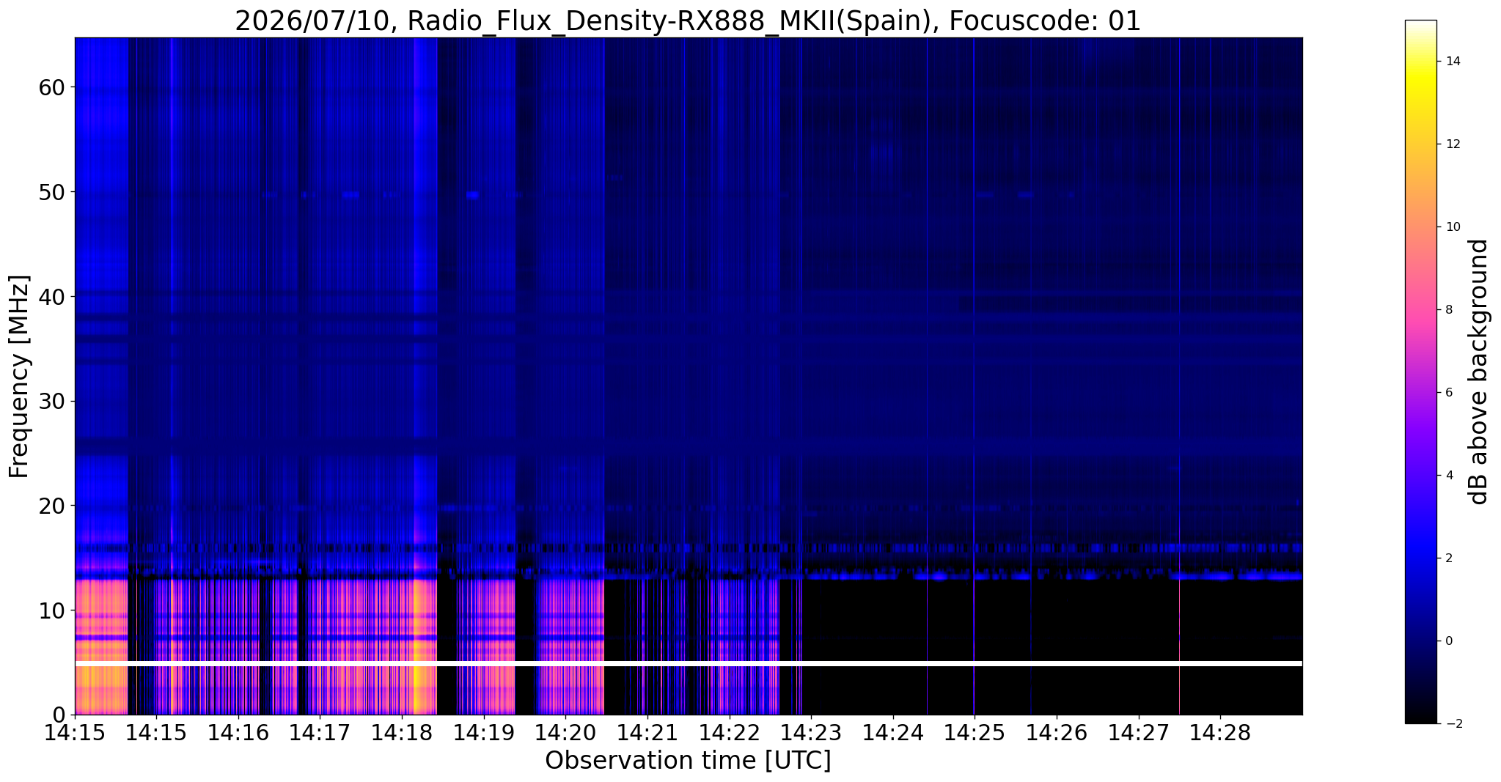Click the 10 MHz frequency tick label
The height and width of the screenshot is (782, 1501).
click(x=53, y=610)
